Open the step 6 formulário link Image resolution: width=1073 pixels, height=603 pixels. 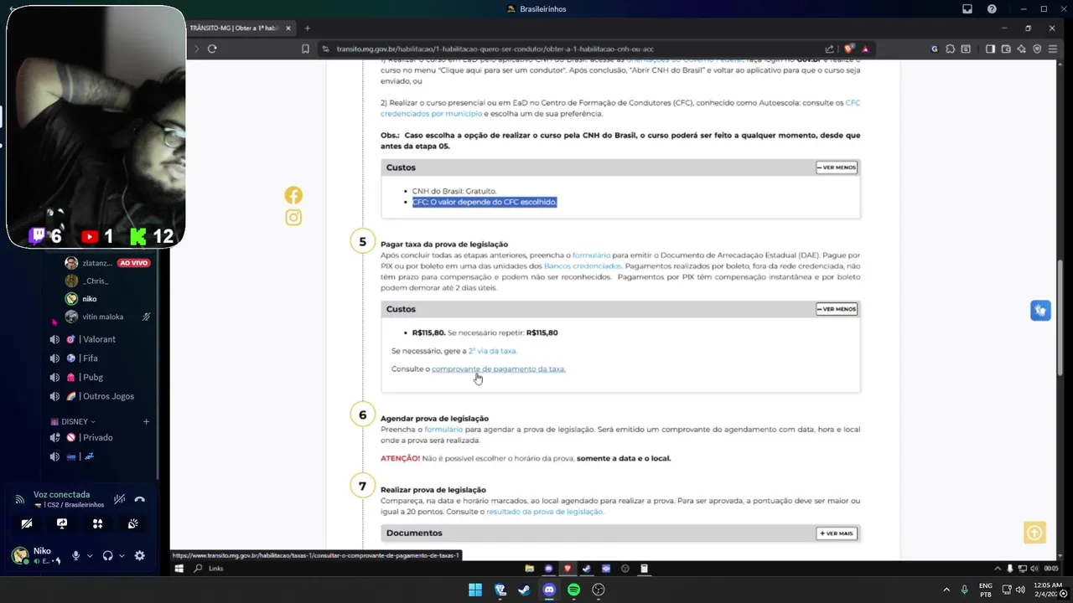(x=443, y=430)
